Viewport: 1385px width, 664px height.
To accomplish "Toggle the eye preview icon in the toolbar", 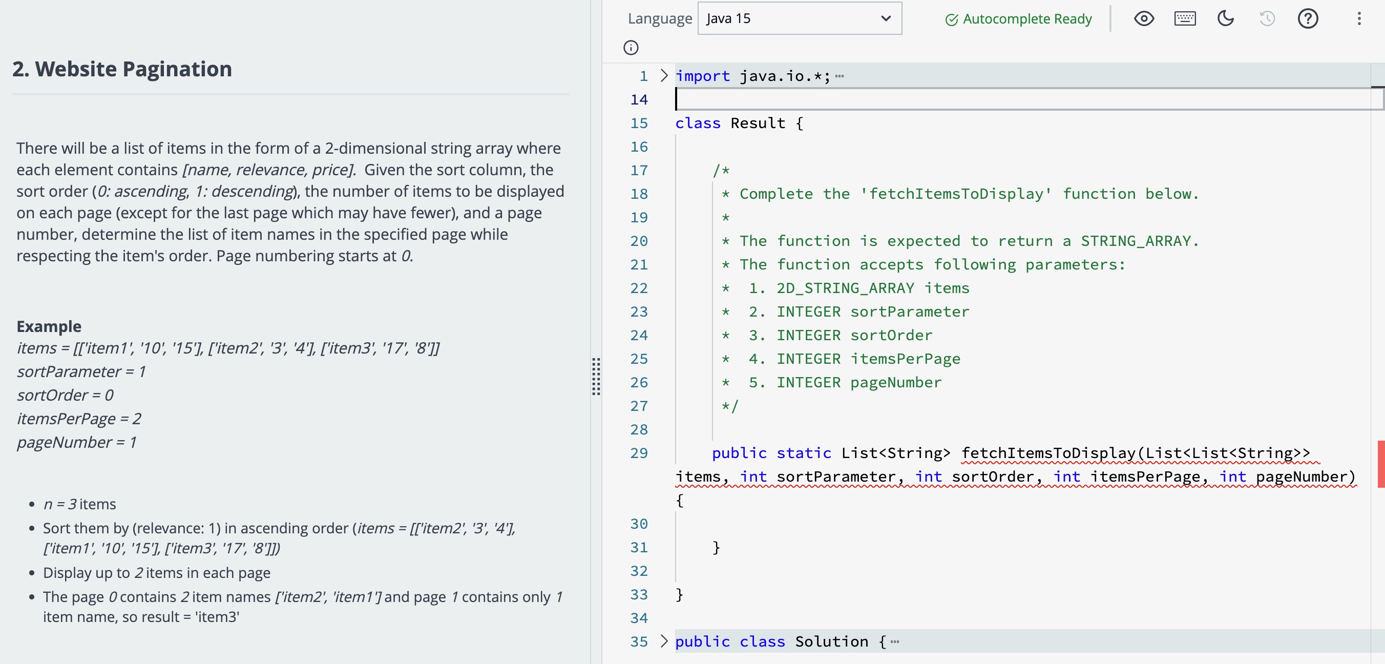I will [1144, 19].
